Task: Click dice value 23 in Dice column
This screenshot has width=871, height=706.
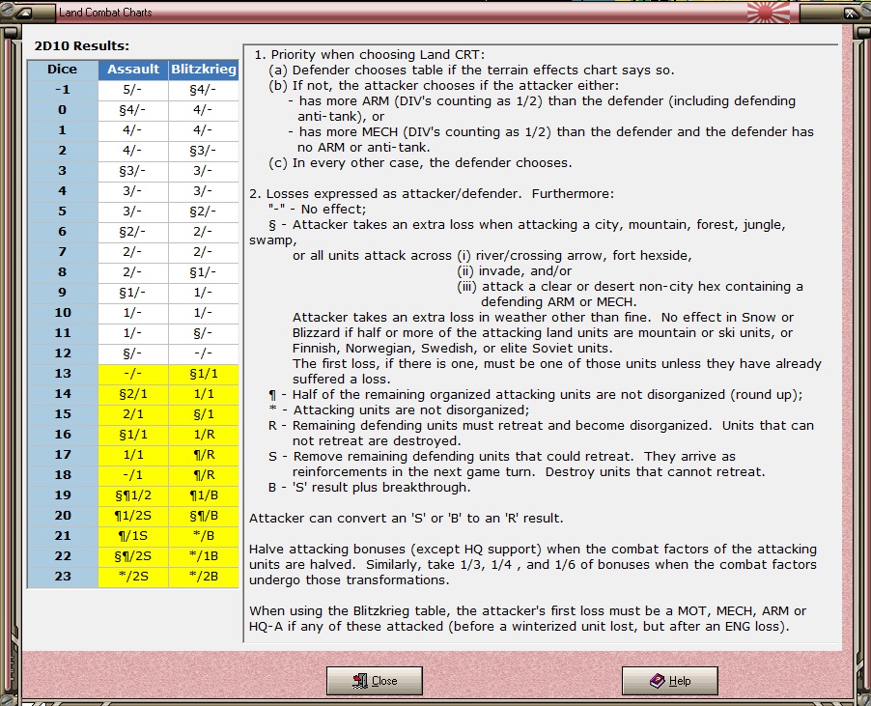Action: pyautogui.click(x=63, y=577)
